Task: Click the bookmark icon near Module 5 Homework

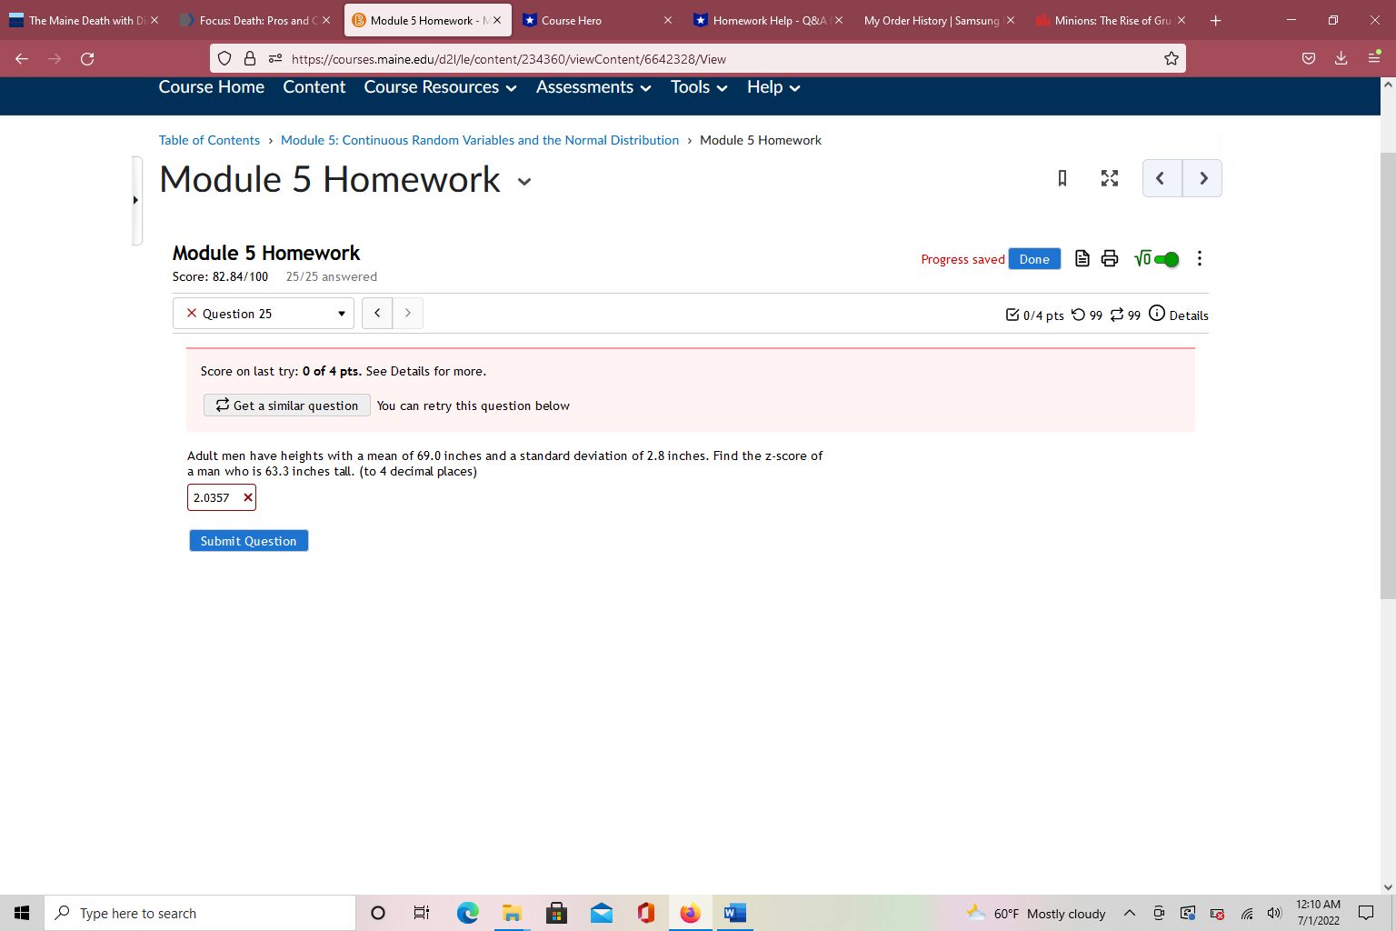Action: tap(1062, 178)
